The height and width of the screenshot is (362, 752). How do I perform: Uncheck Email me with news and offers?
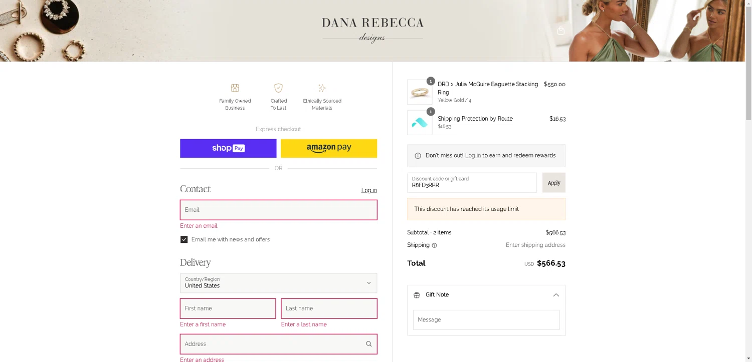coord(184,240)
